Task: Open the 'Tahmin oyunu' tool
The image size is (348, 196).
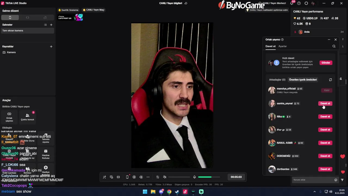Action: point(46,139)
